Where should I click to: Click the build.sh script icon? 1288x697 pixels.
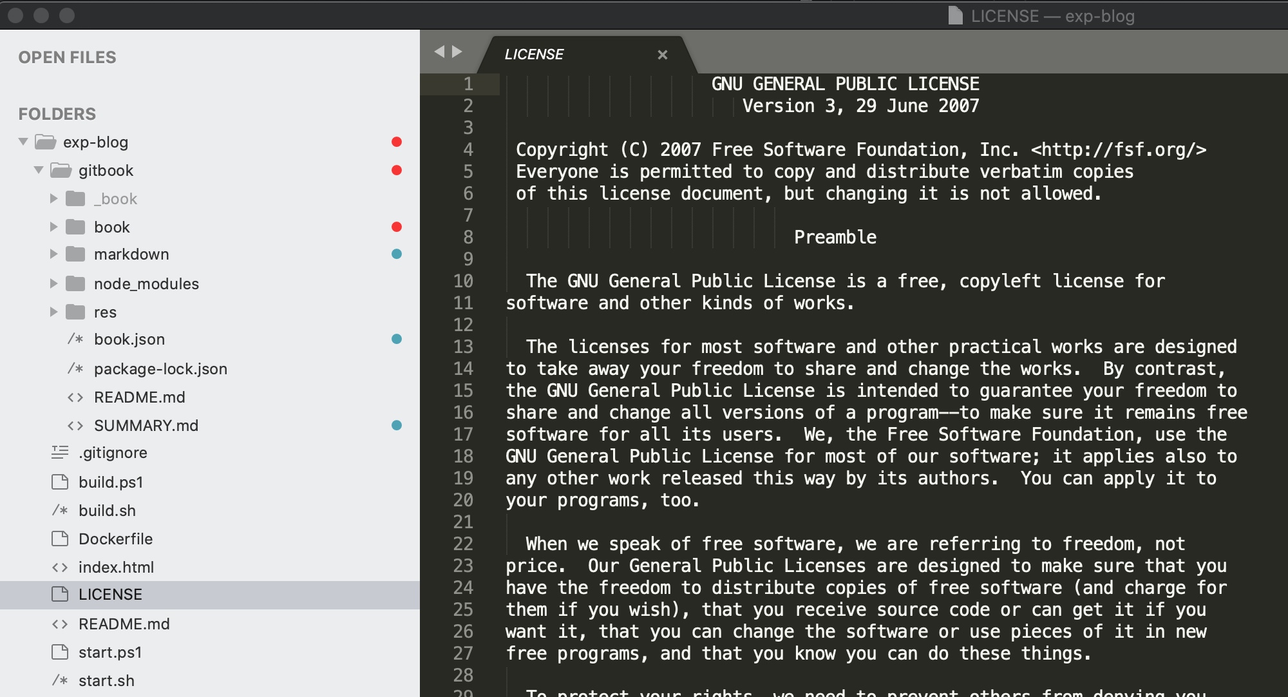(60, 510)
